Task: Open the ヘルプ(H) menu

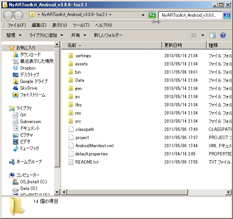Action: coord(104,25)
